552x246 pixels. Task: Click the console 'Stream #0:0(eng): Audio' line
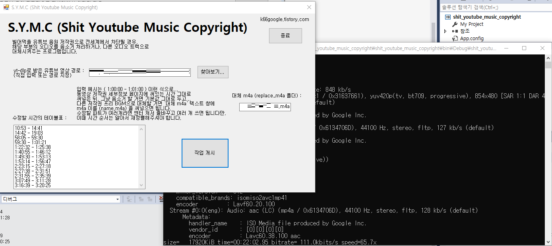click(x=324, y=210)
